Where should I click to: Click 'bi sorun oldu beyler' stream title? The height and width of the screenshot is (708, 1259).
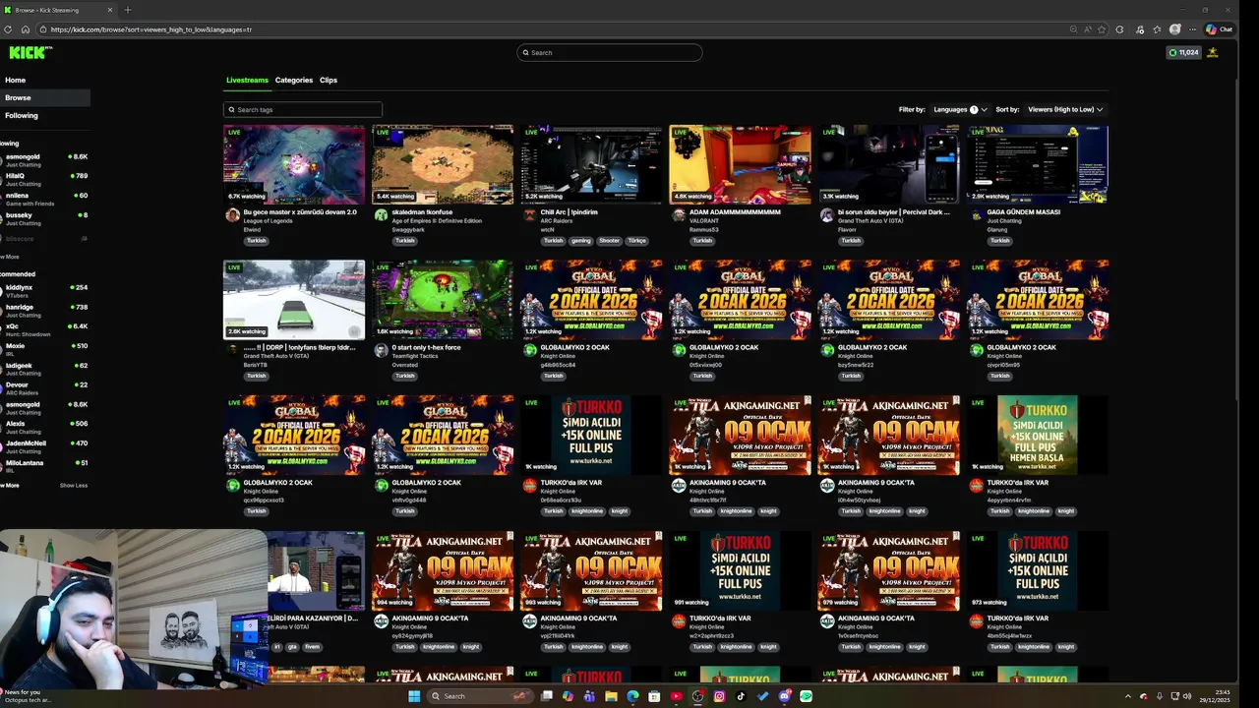click(893, 211)
